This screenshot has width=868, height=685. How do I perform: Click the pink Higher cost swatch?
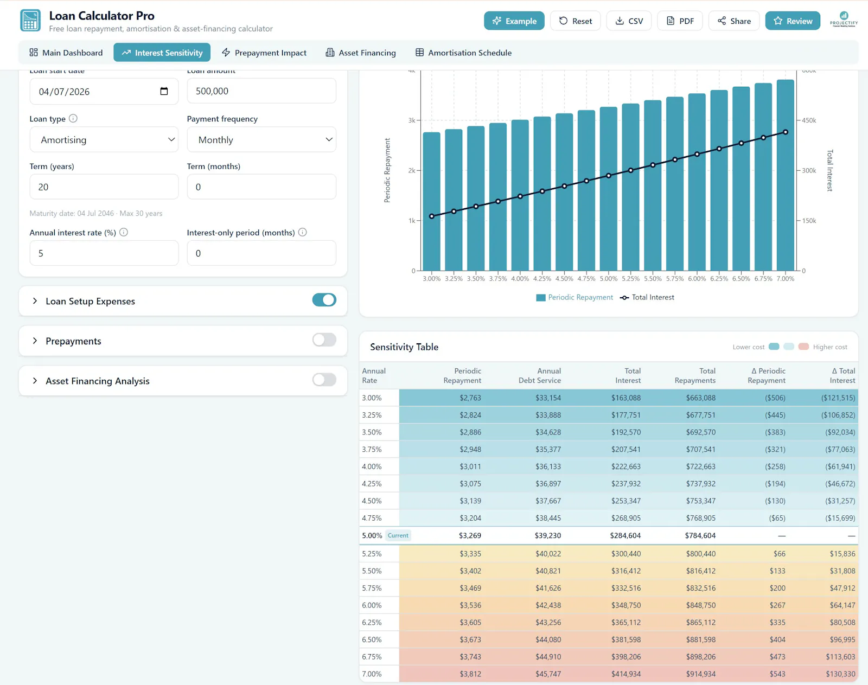(x=803, y=347)
